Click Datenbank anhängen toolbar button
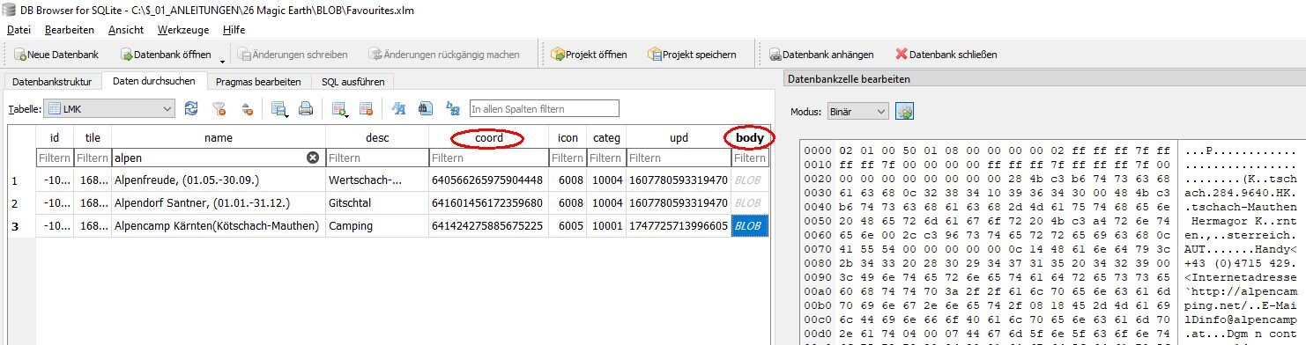 click(x=820, y=55)
